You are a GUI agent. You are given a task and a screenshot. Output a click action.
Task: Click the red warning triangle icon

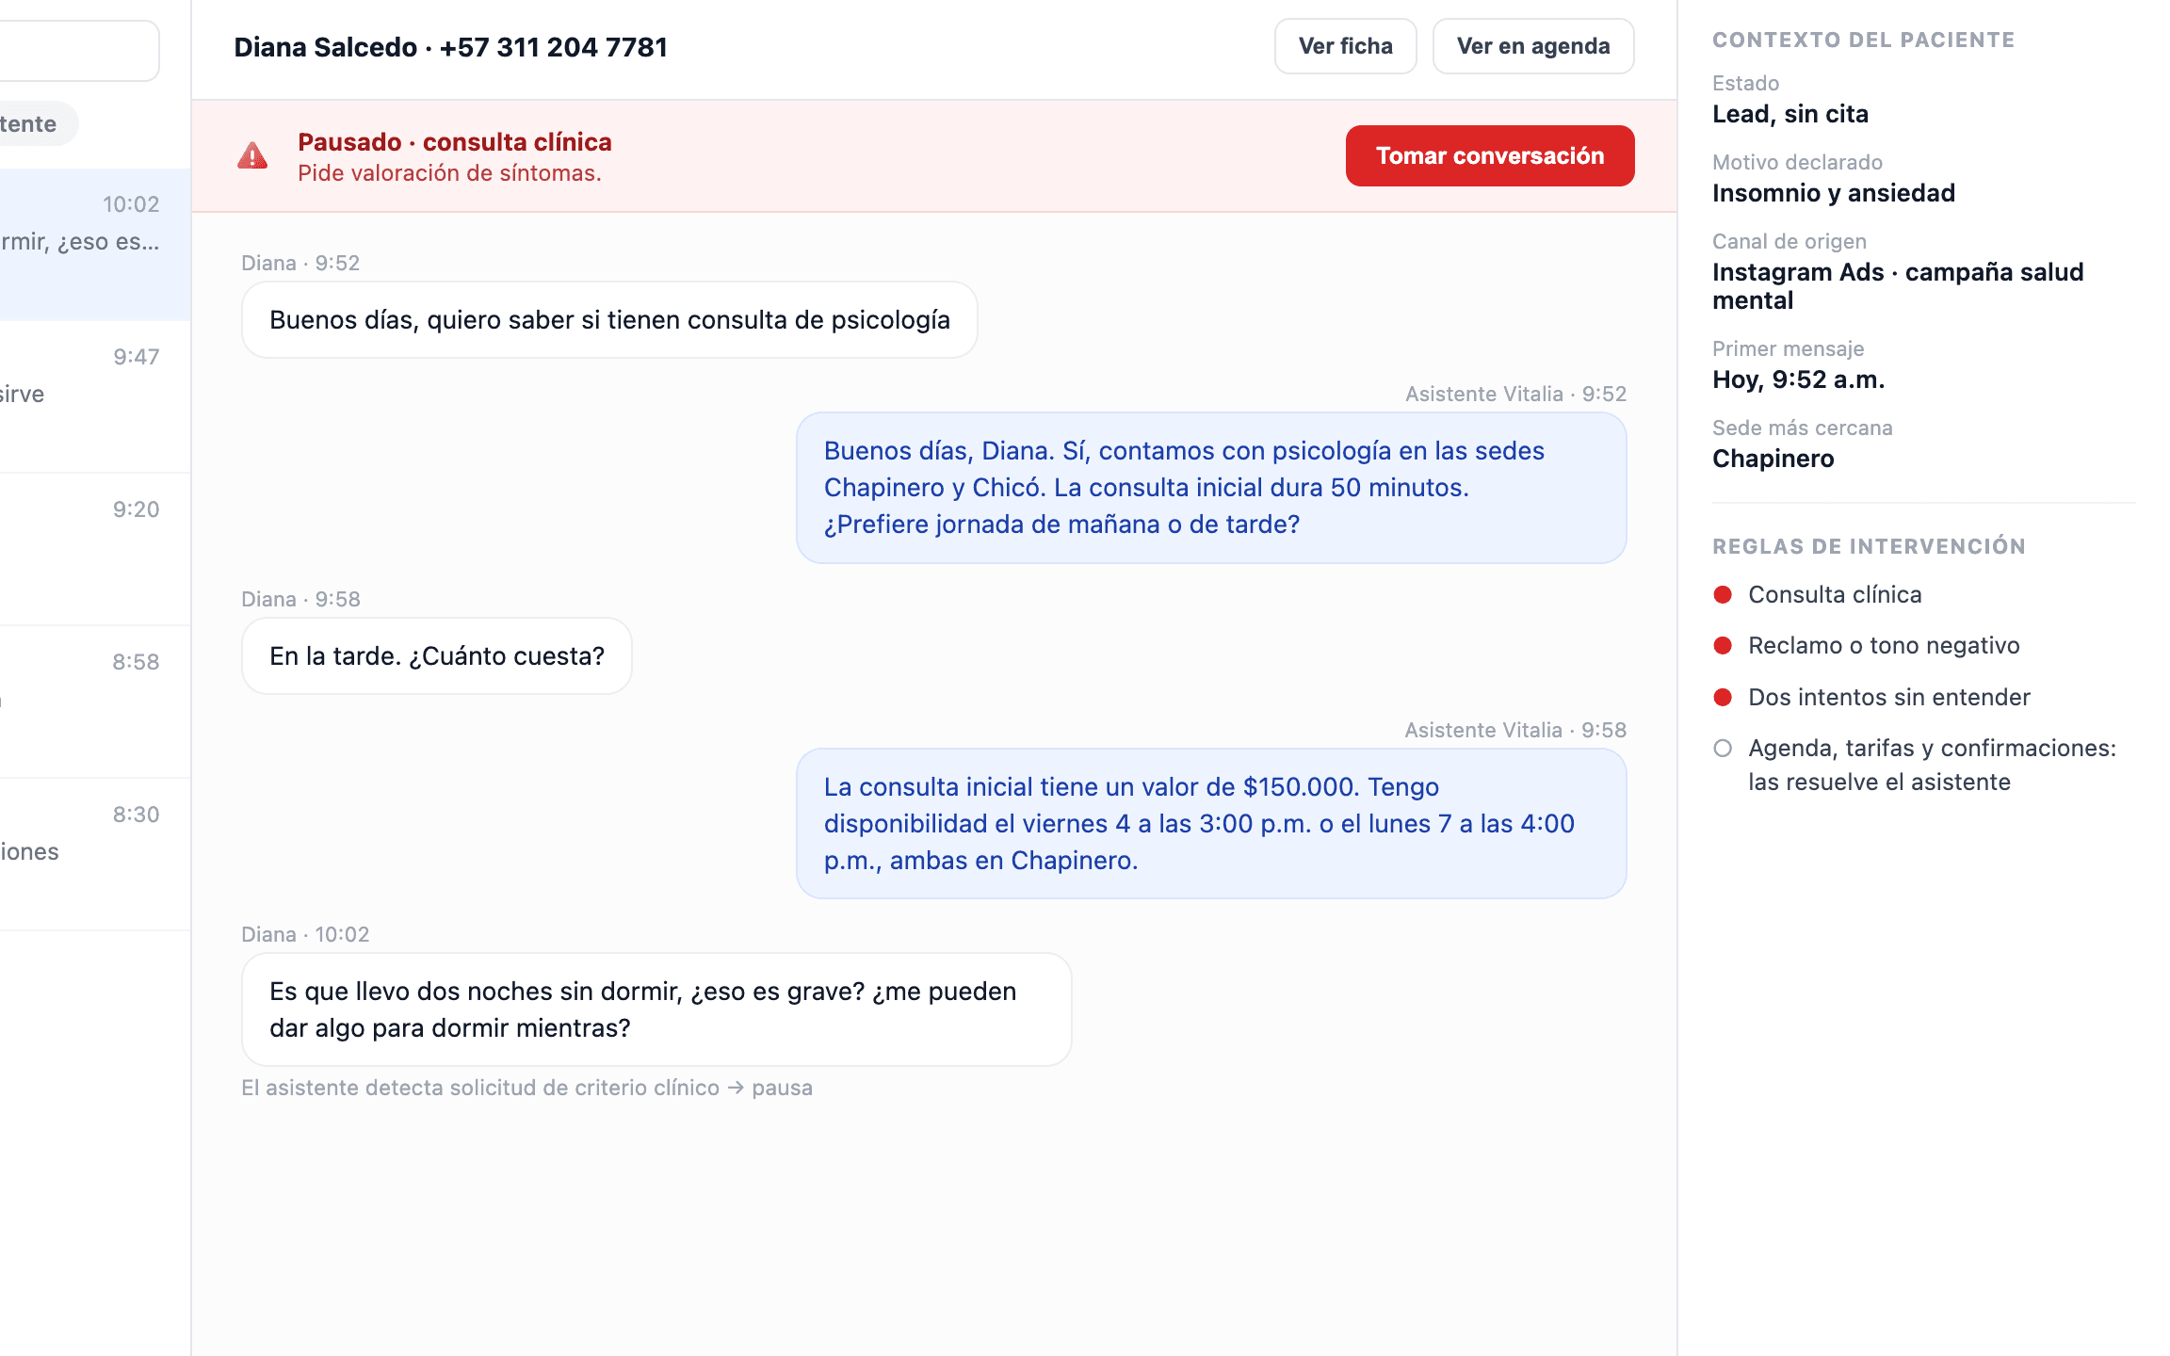click(252, 156)
